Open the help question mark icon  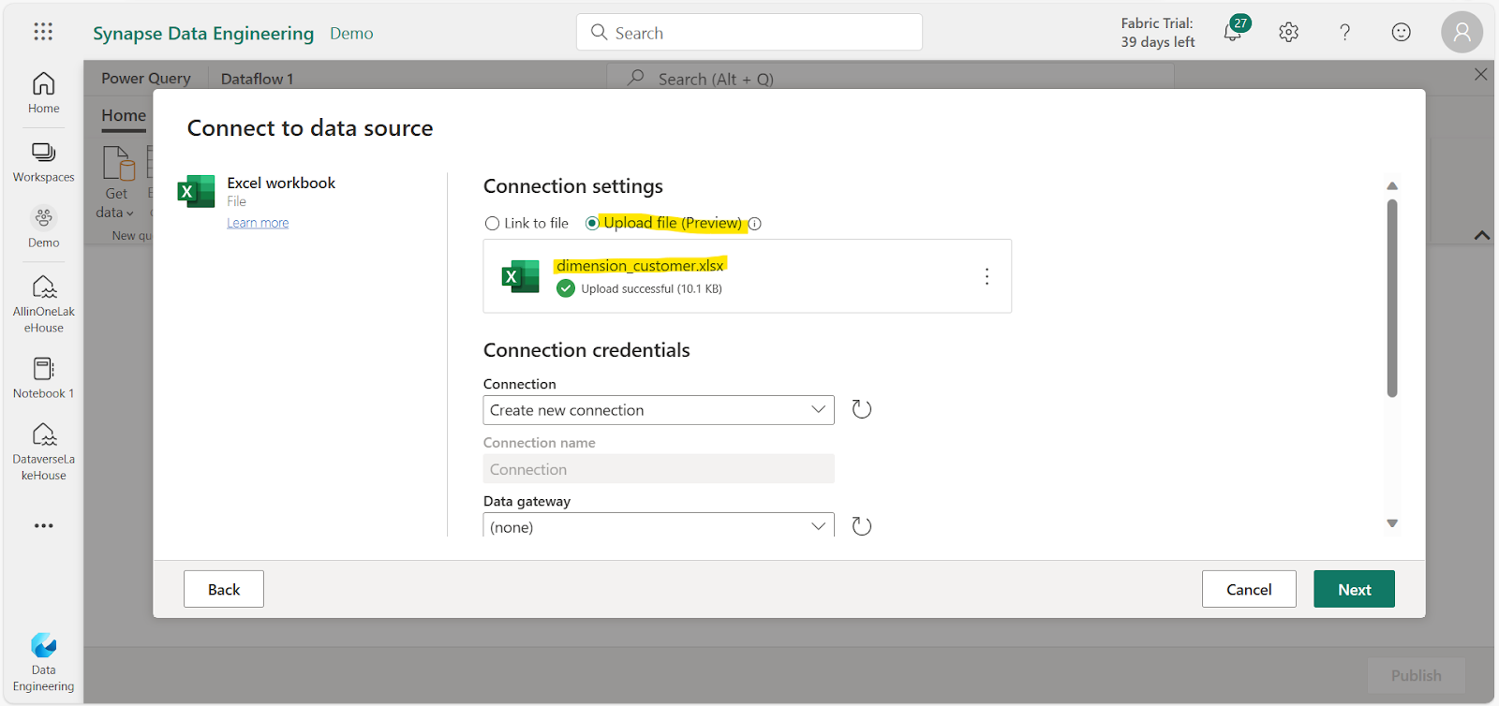pyautogui.click(x=1344, y=33)
